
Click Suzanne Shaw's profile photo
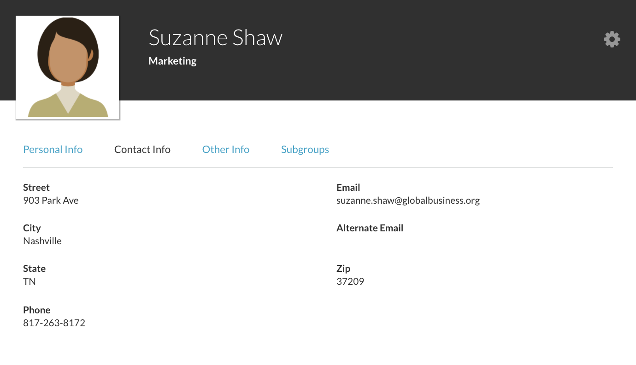coord(67,67)
